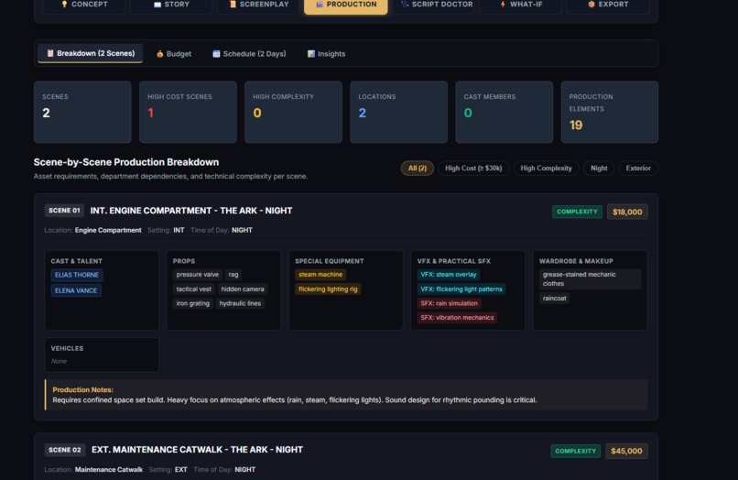Click the Maintenance Catwalk location value
This screenshot has height=480, width=738.
[109, 470]
